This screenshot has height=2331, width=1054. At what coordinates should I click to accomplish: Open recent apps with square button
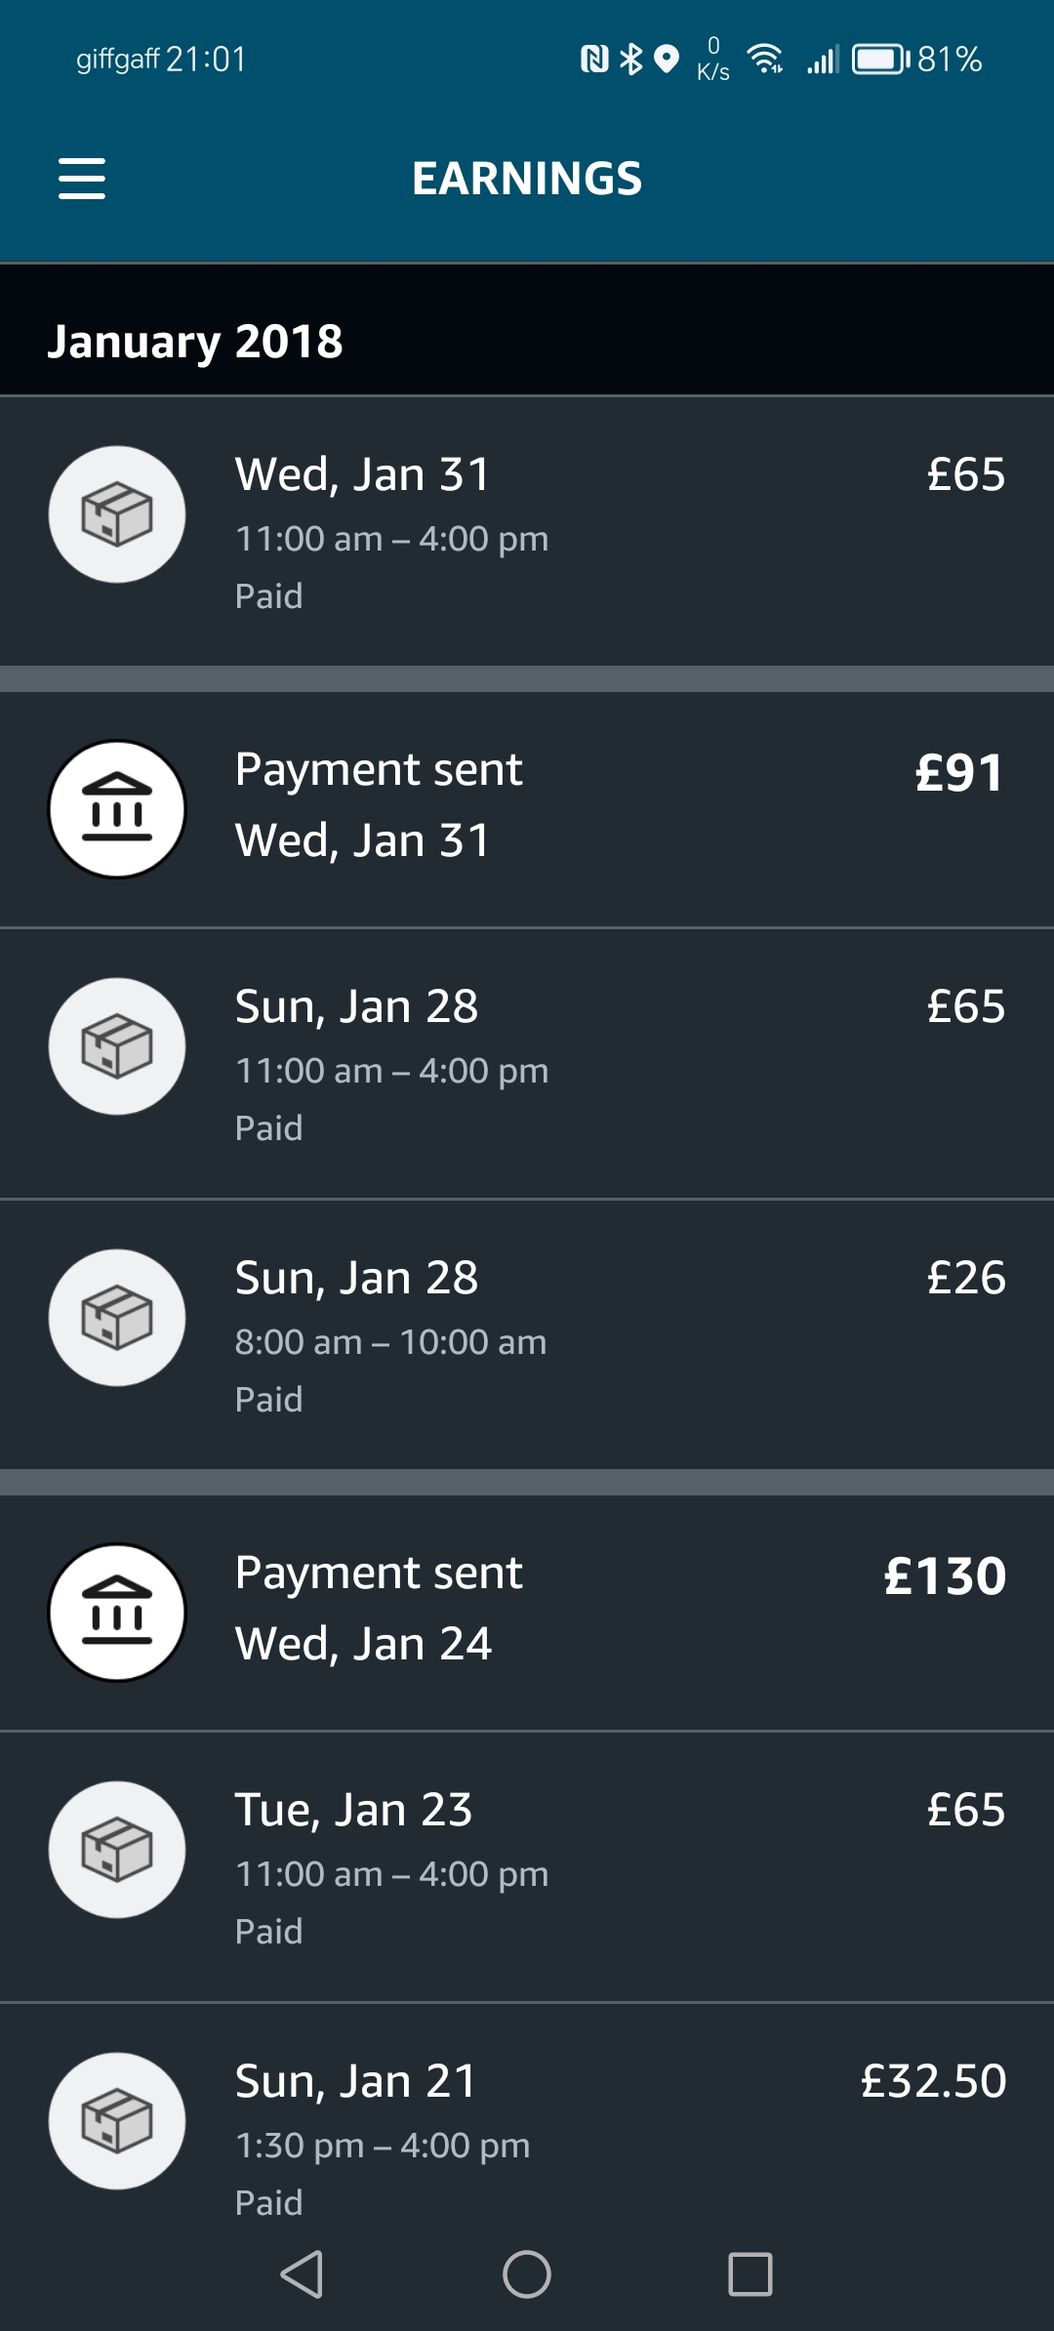[x=750, y=2274]
